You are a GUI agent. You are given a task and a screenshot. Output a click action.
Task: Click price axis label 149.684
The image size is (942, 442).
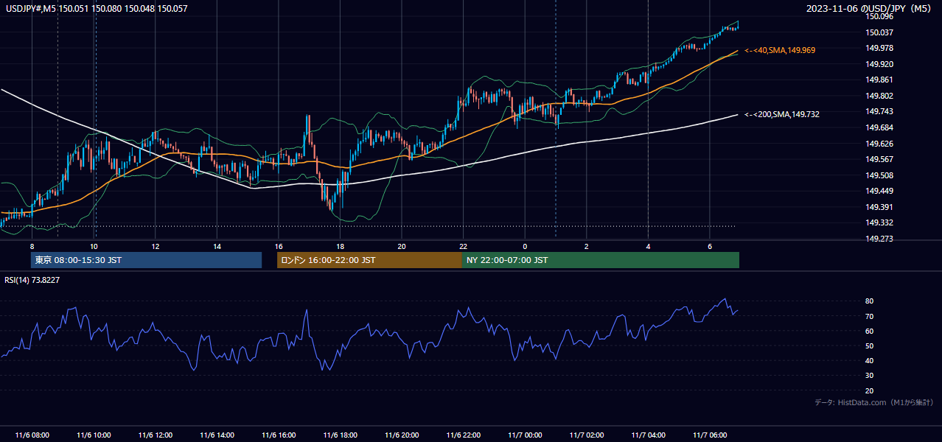click(879, 127)
